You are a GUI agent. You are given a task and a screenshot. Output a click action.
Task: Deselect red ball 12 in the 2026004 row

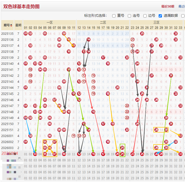[x=79, y=154]
